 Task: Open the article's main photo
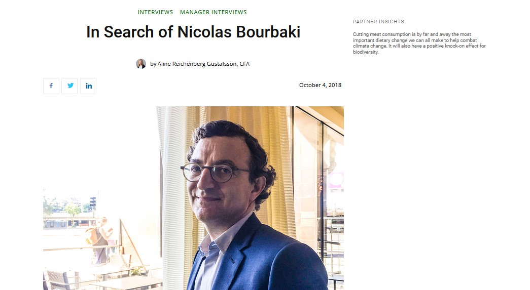193,198
